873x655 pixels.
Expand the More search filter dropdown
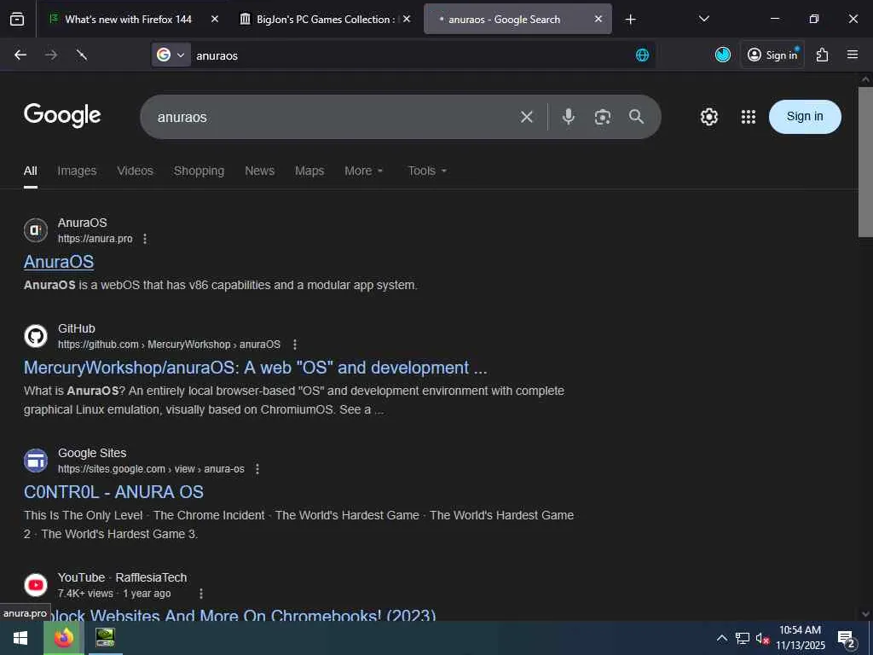[363, 171]
